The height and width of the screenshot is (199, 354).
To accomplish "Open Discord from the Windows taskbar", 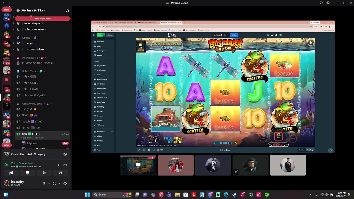I will [x=210, y=195].
